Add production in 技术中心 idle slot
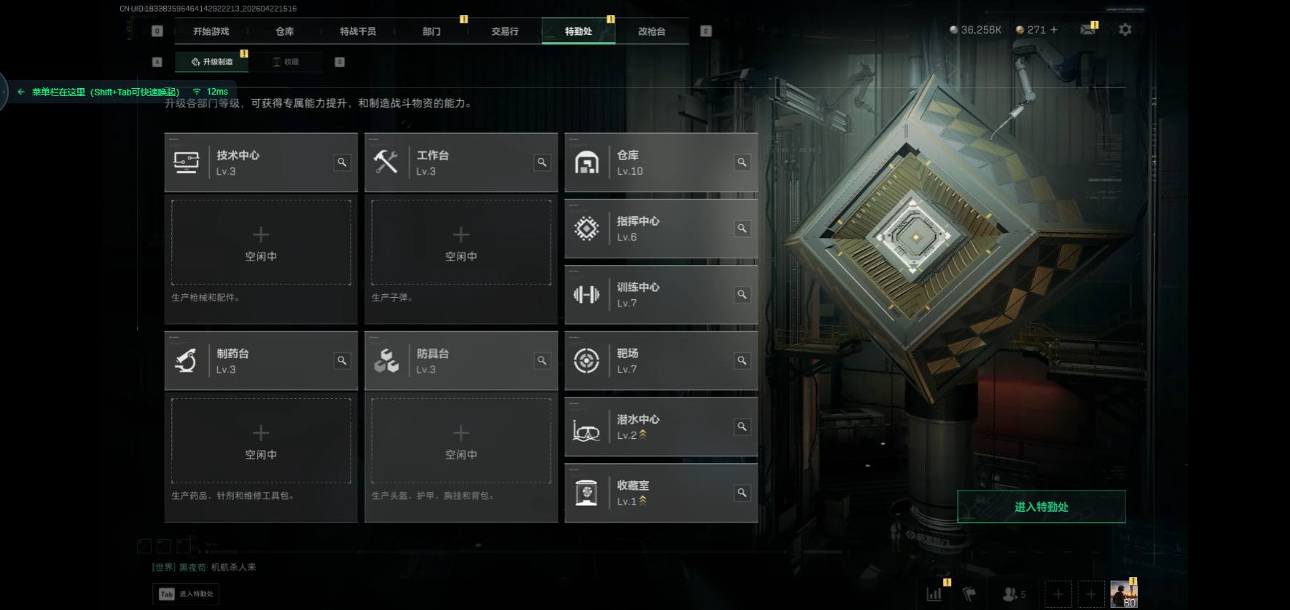1290x610 pixels. click(x=261, y=242)
